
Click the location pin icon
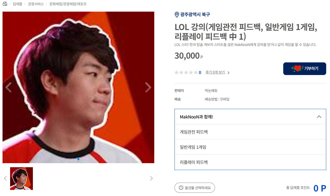tap(177, 15)
